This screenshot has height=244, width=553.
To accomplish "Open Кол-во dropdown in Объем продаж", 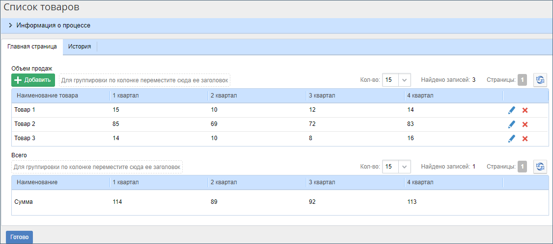I will 404,80.
